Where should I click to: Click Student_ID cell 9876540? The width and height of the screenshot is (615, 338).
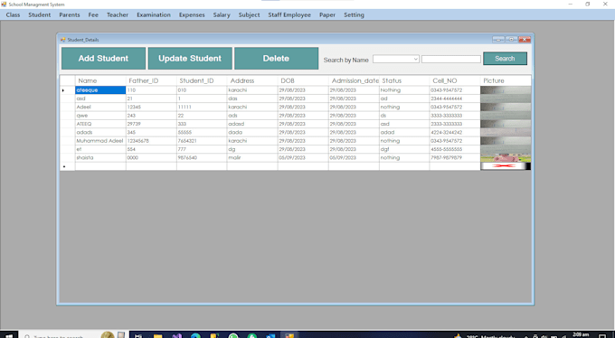point(202,157)
